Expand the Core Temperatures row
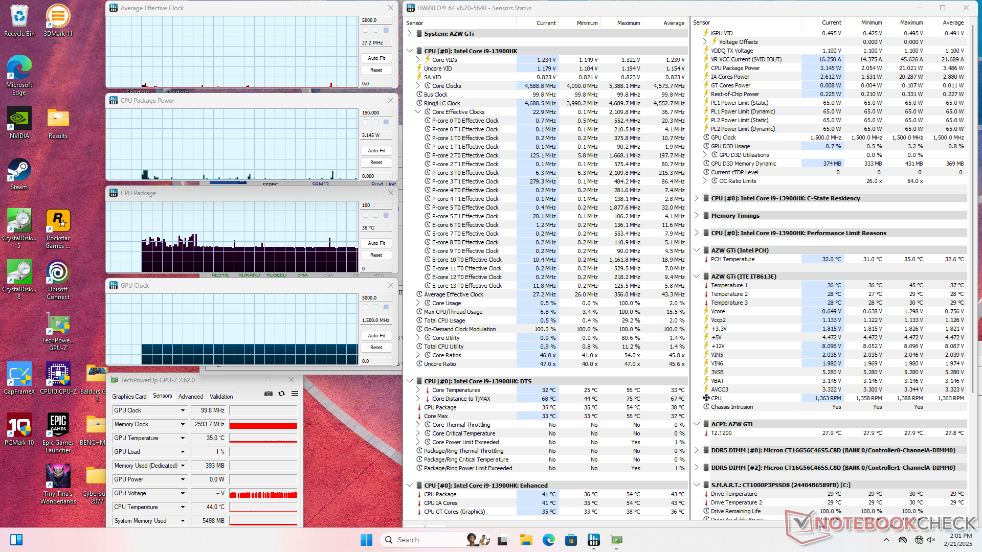982x552 pixels. point(417,389)
